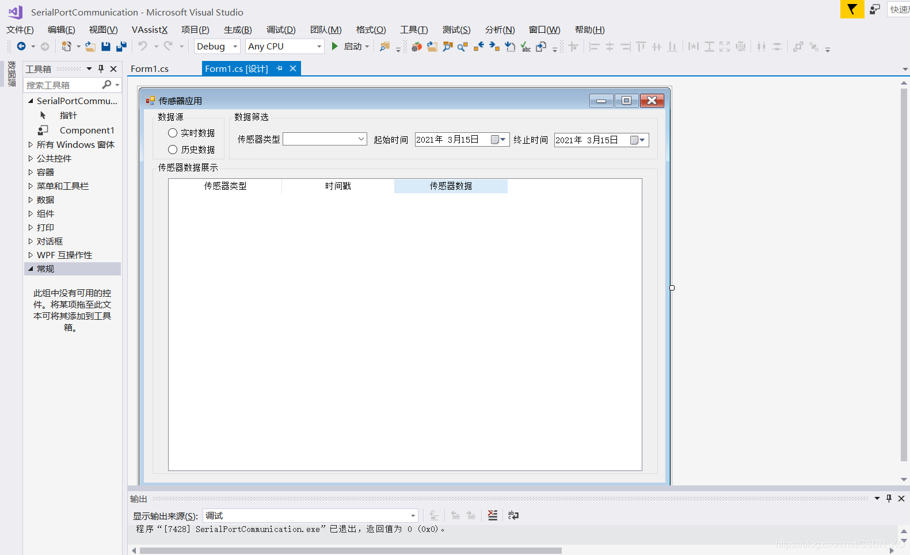The width and height of the screenshot is (910, 555).
Task: Save the current file with the Save icon
Action: pyautogui.click(x=106, y=47)
